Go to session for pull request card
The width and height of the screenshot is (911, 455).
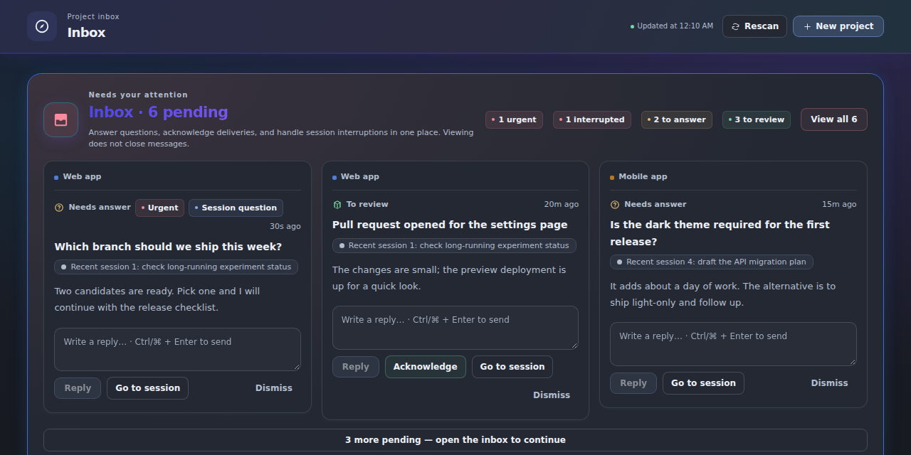point(512,367)
